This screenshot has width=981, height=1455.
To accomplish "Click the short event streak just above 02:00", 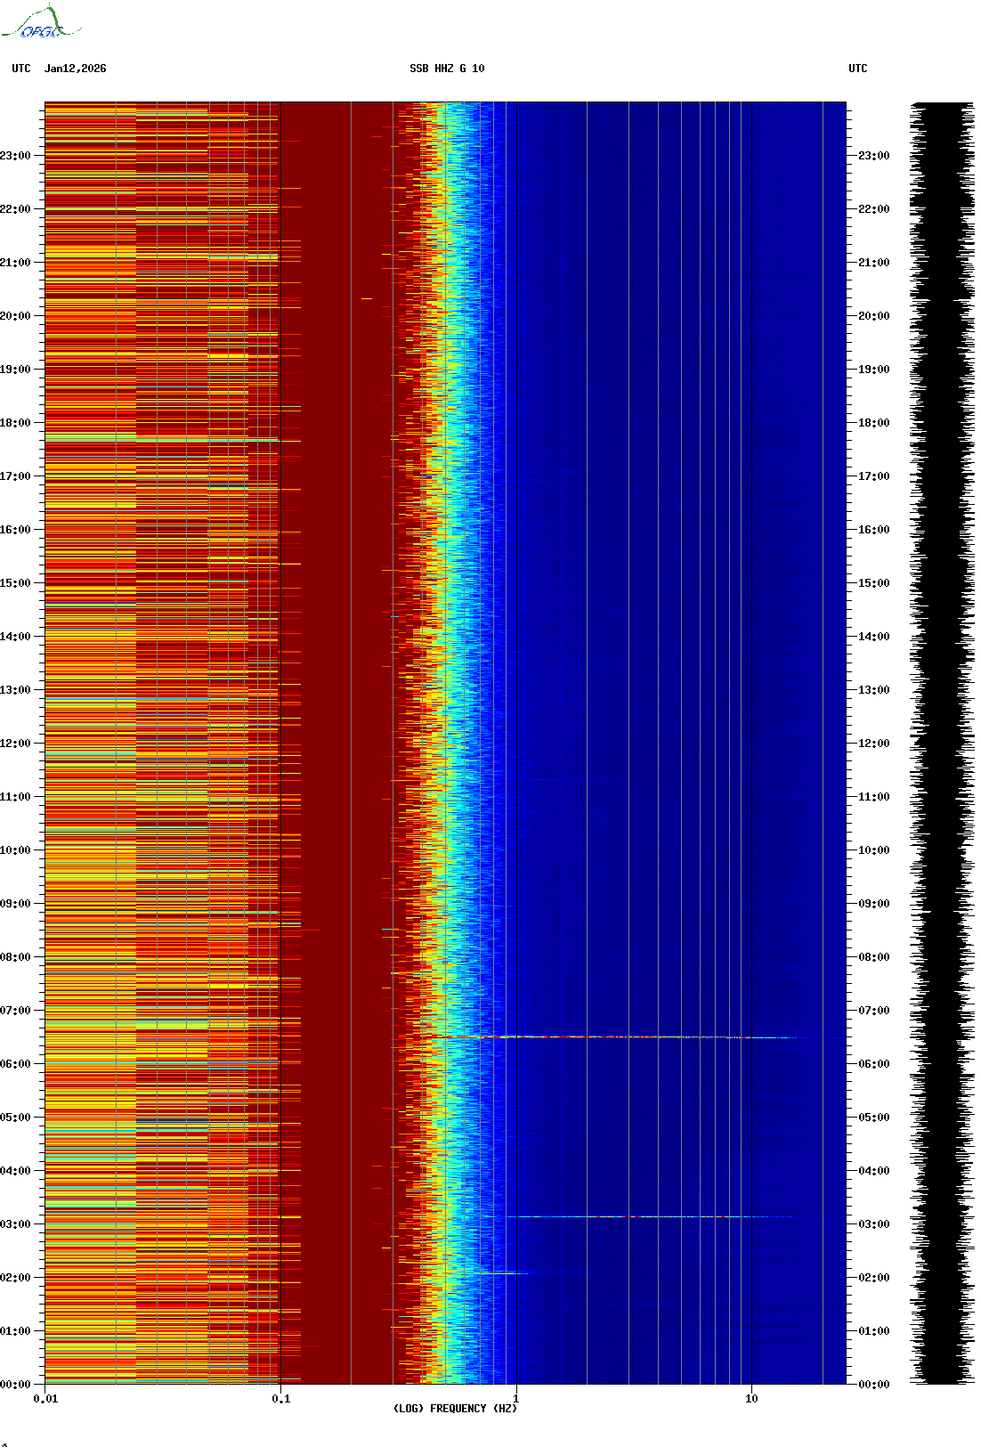I will tap(503, 1273).
